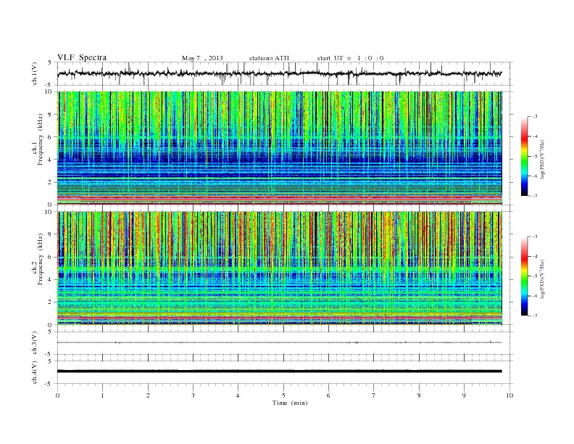Click the "6" kHz tick of ch.2 spectrogram
Image resolution: width=574 pixels, height=444 pixels.
[51, 257]
